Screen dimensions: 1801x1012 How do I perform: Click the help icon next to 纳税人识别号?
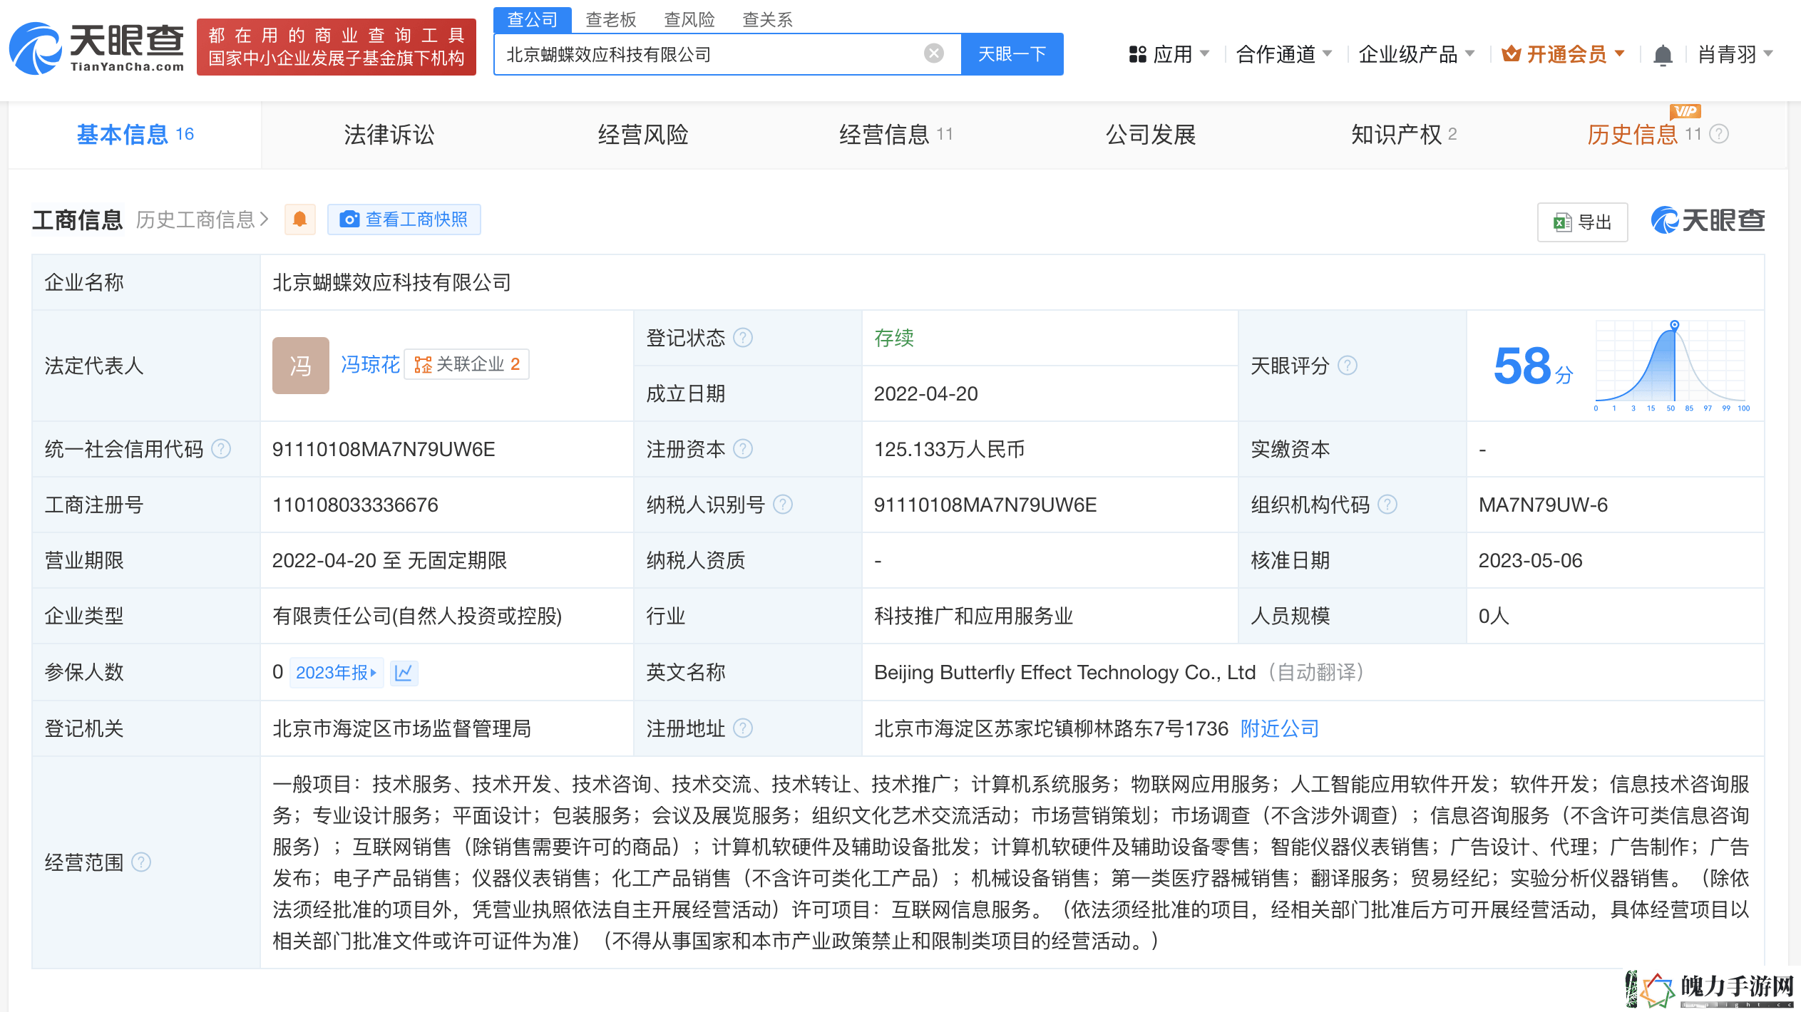point(783,505)
